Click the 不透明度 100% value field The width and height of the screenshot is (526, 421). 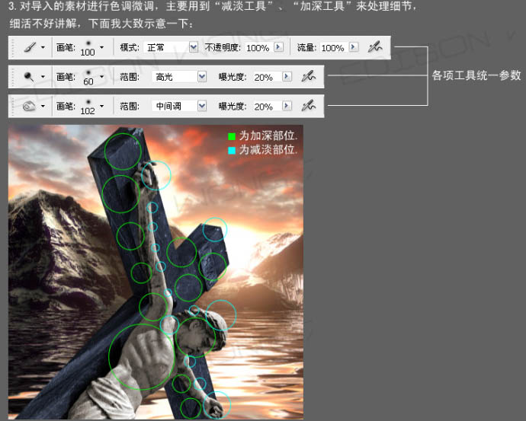coord(258,47)
